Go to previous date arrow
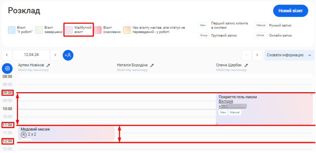316x153 pixels. point(7,55)
